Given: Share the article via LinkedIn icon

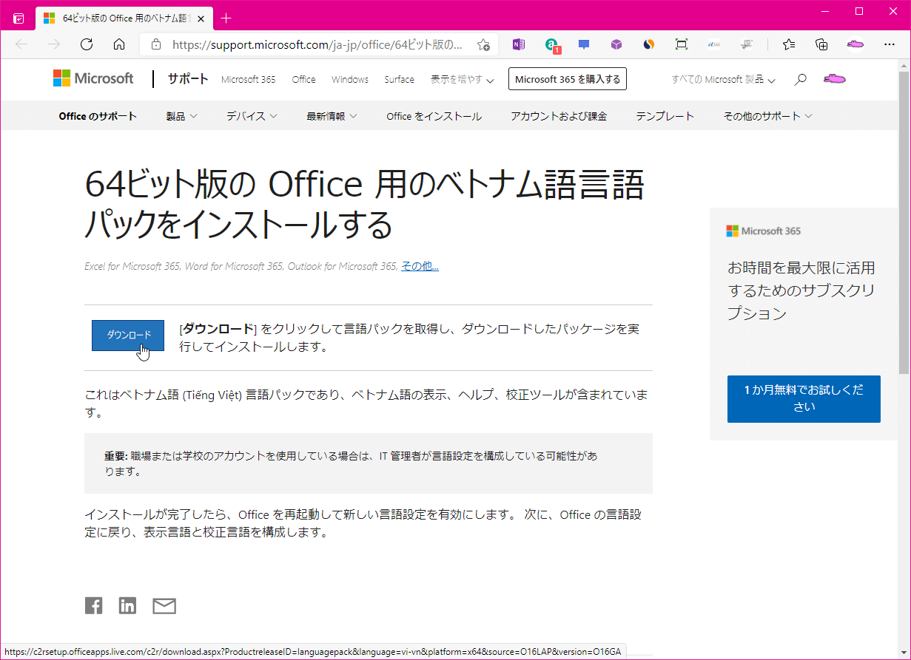Looking at the screenshot, I should (x=127, y=606).
